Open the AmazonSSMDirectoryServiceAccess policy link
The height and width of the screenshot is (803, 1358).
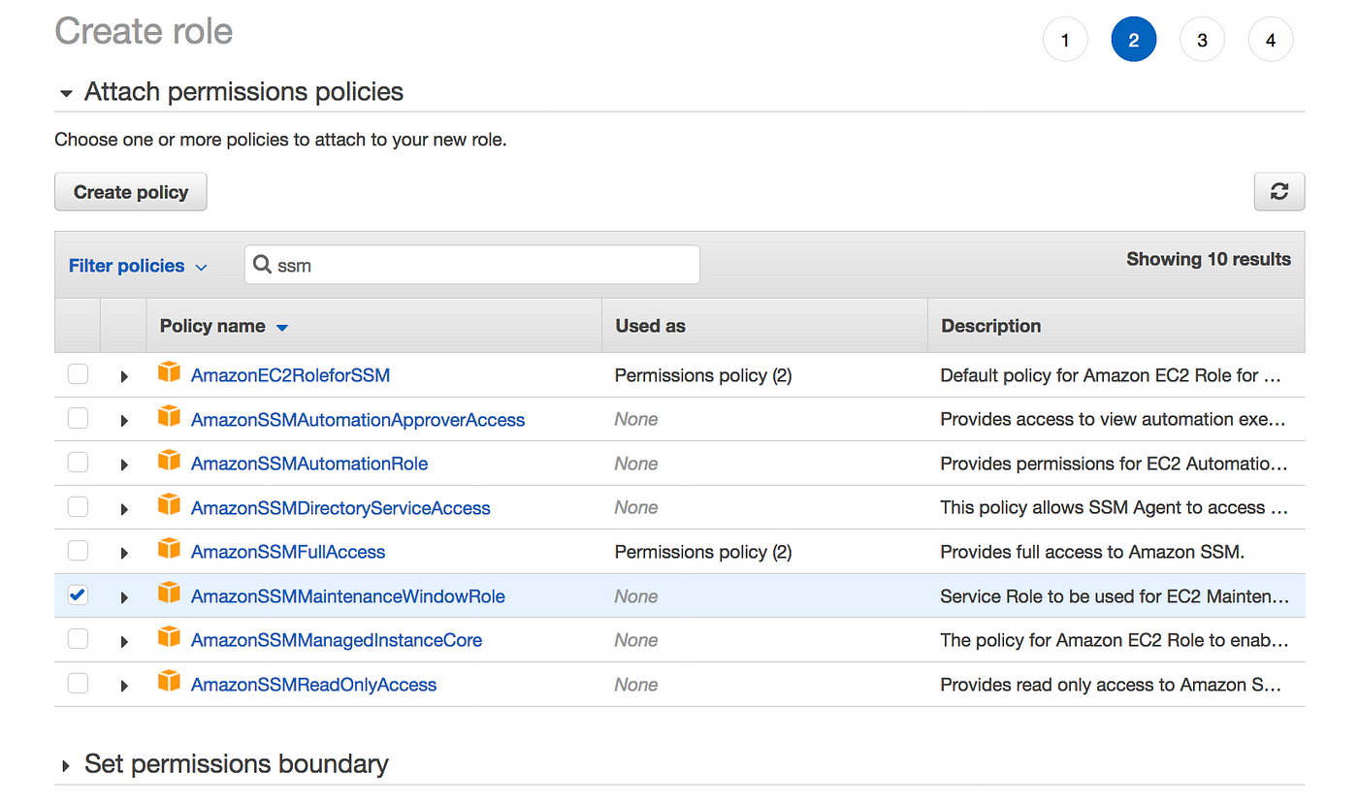coord(340,508)
